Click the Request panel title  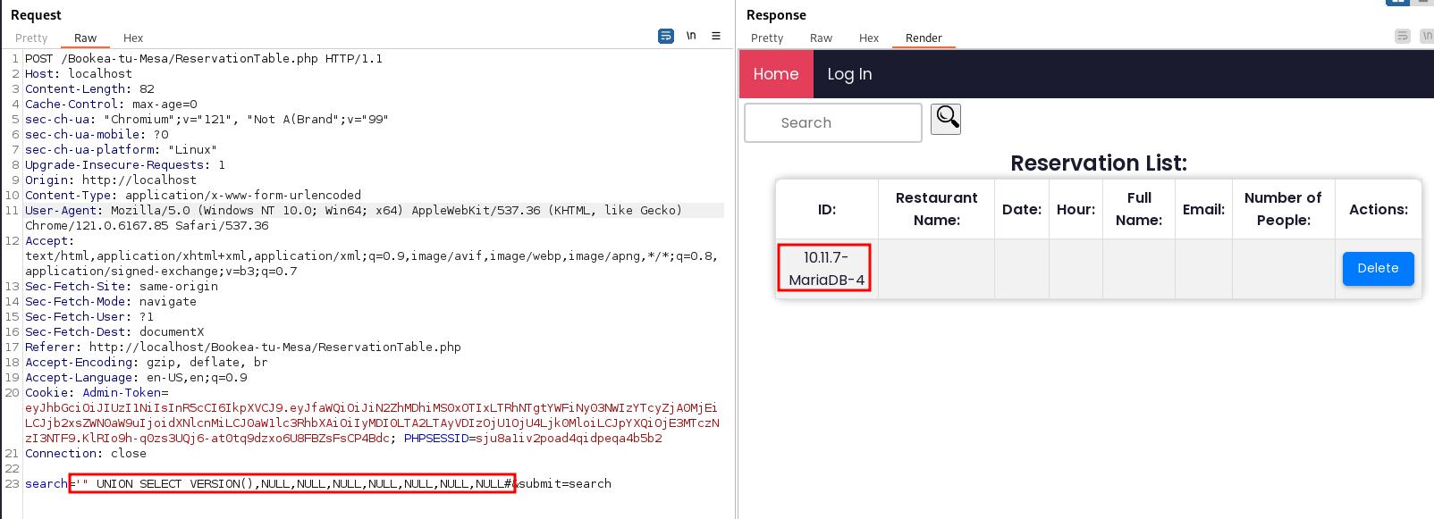tap(36, 15)
